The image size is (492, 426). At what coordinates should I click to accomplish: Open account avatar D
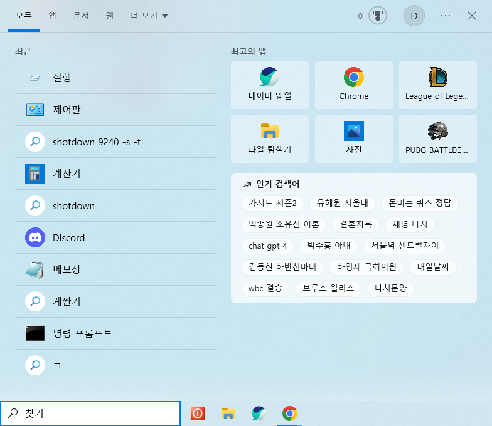[x=414, y=16]
